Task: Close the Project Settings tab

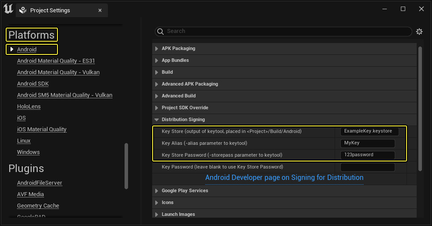Action: [100, 10]
